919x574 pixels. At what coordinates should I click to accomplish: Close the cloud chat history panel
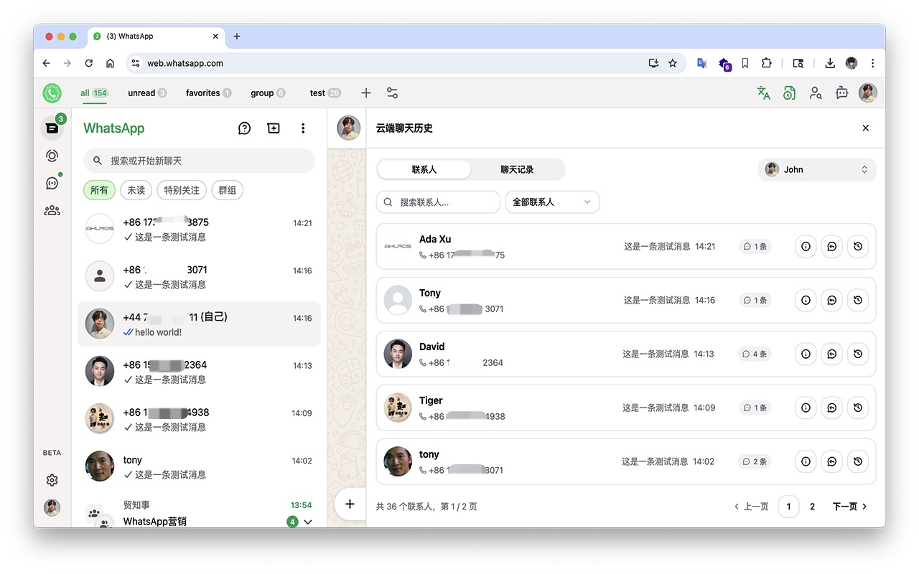click(865, 128)
